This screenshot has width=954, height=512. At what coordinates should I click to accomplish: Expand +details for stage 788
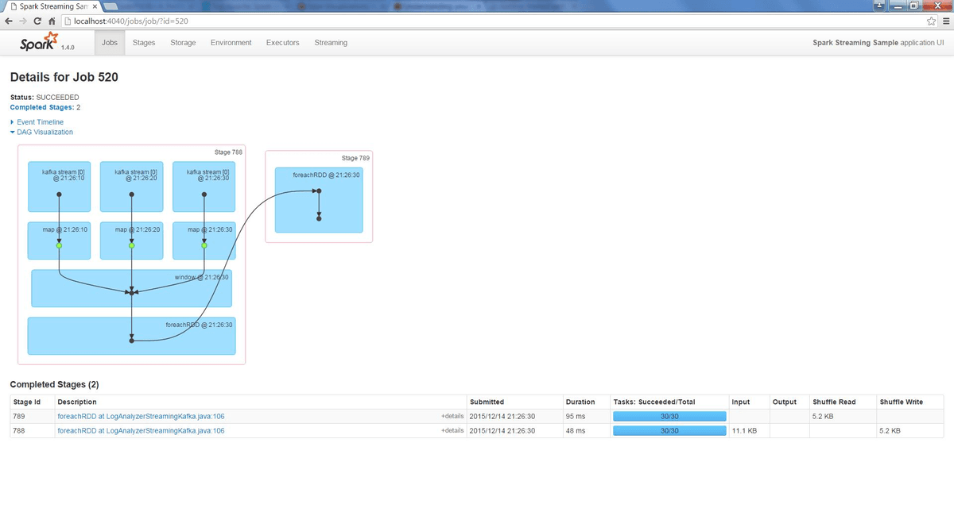pos(452,431)
